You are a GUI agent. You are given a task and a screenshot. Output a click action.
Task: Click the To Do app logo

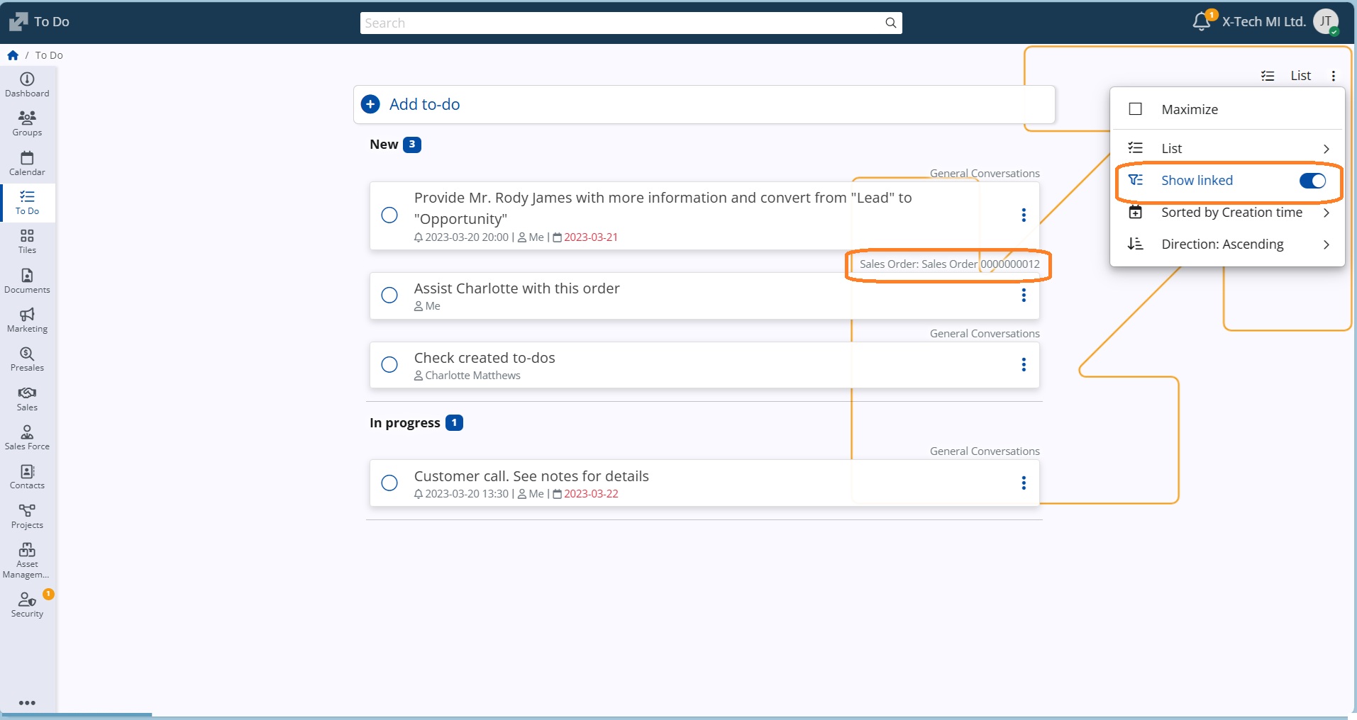click(18, 22)
